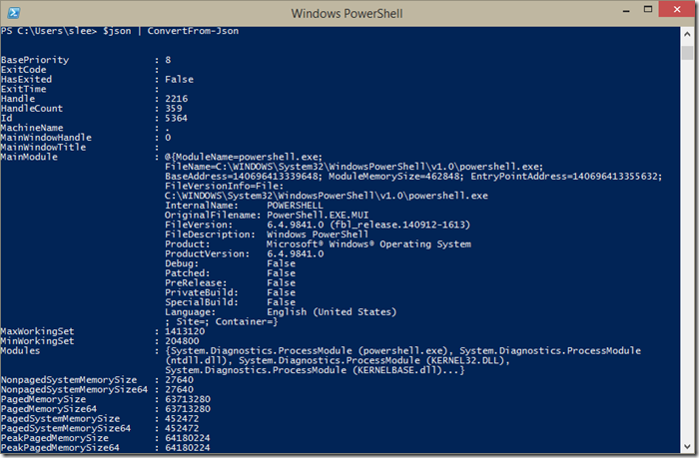Viewport: 699px width, 458px height.
Task: Click the PowerShell icon in the title bar
Action: pyautogui.click(x=13, y=12)
